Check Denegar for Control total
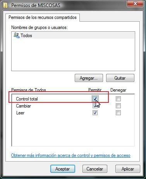Viewport: 146px width, 179px height. click(118, 99)
